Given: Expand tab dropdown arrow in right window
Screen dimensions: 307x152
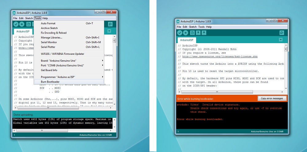Looking at the screenshot, I should point(281,40).
